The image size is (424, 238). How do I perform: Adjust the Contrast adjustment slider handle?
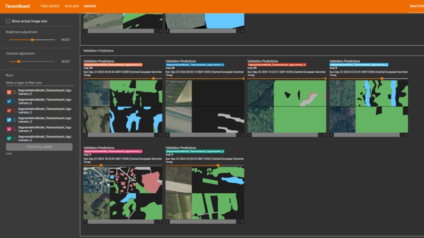18,61
